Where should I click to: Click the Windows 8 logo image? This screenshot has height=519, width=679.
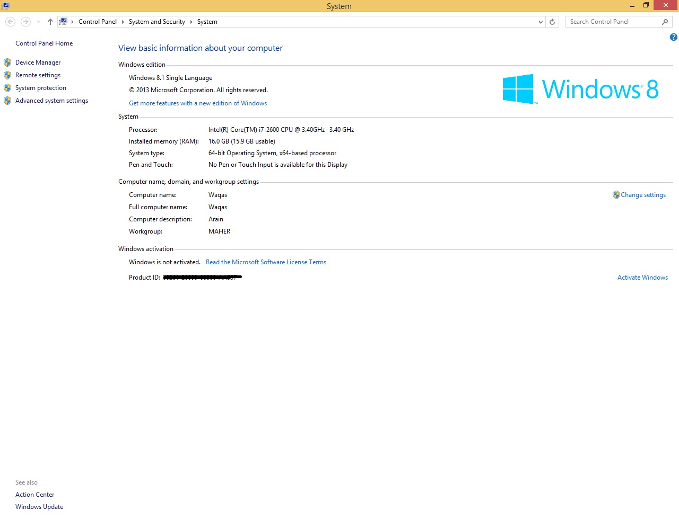580,89
